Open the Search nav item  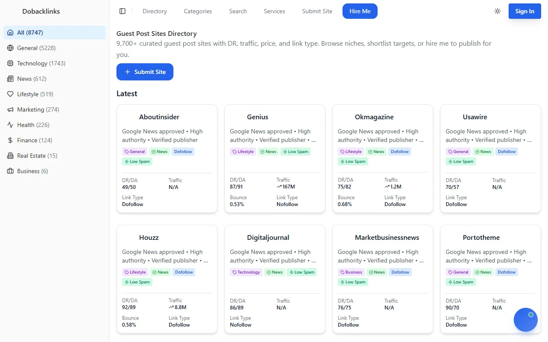238,11
